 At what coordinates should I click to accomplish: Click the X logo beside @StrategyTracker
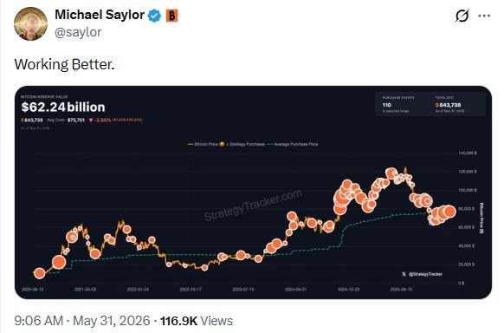(x=404, y=274)
